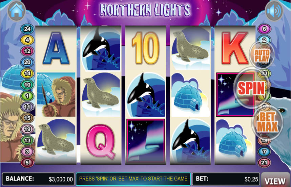Click the home icon button

17,10
